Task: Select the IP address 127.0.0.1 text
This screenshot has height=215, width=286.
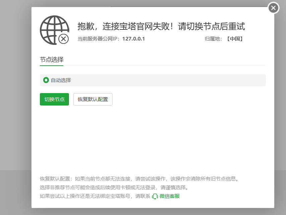Action: click(x=134, y=39)
